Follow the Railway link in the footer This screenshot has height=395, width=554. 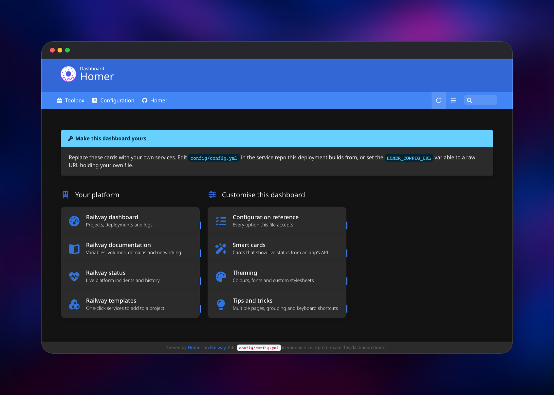(218, 348)
